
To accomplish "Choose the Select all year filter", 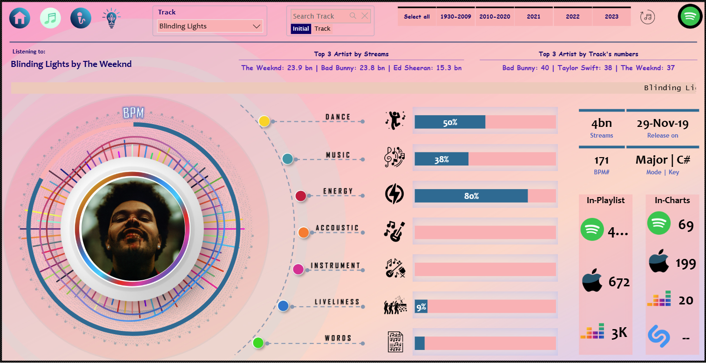I will click(x=417, y=17).
